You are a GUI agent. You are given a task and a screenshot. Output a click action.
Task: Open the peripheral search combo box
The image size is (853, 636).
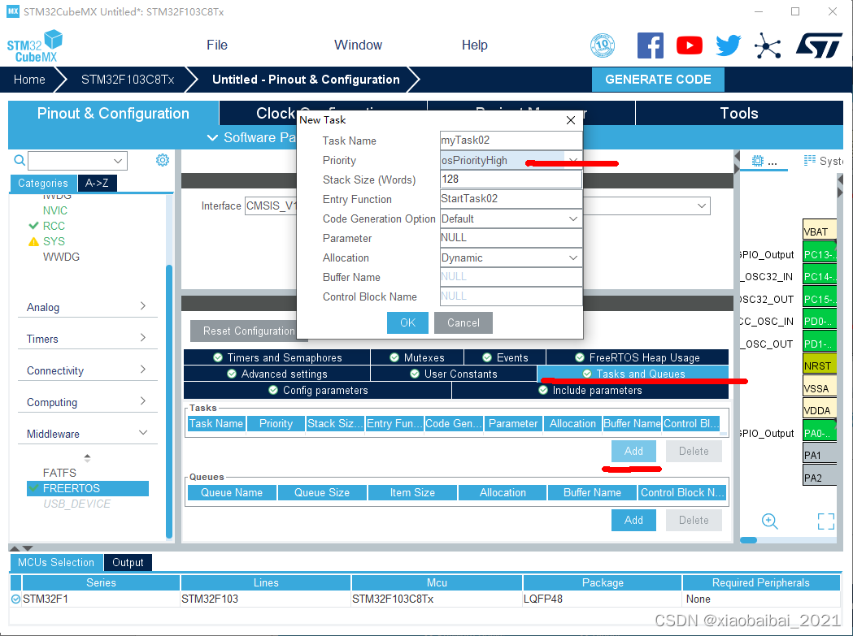click(x=77, y=160)
